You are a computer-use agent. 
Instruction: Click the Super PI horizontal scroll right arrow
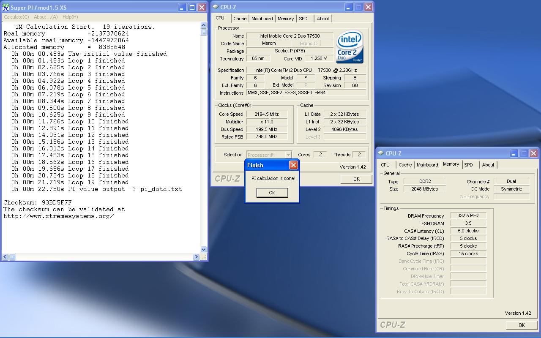tap(196, 257)
